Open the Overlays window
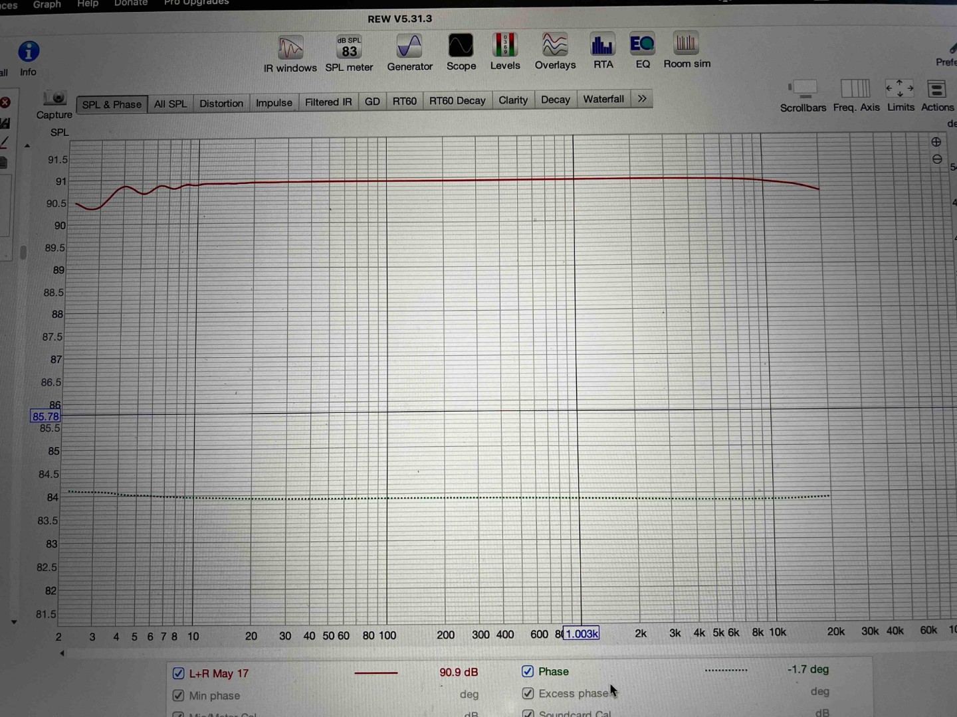Screen dimensions: 957x717 pos(555,46)
